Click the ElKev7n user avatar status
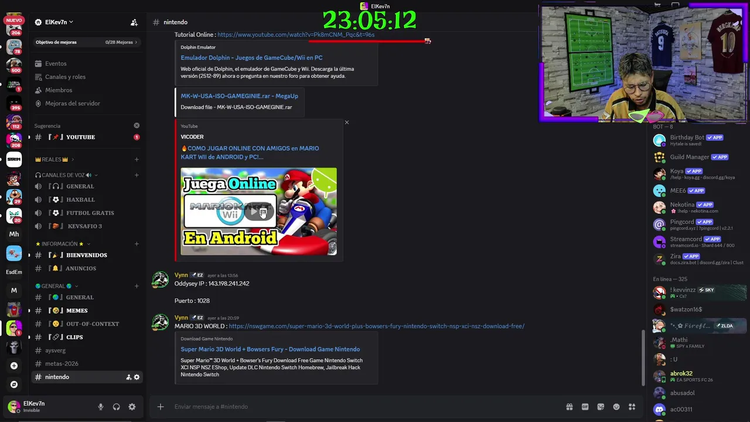Image resolution: width=750 pixels, height=422 pixels. (13, 406)
